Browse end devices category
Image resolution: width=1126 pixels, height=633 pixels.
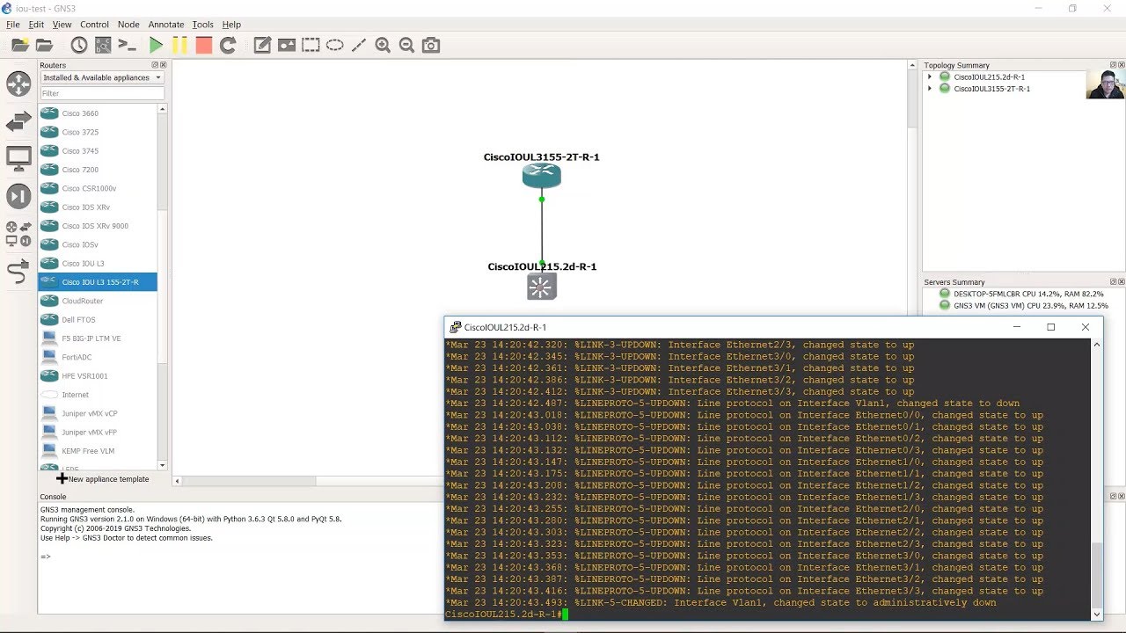(x=18, y=159)
